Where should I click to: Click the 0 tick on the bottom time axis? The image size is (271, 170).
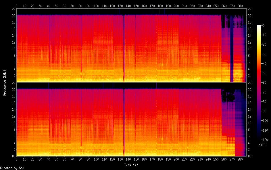pyautogui.click(x=16, y=160)
